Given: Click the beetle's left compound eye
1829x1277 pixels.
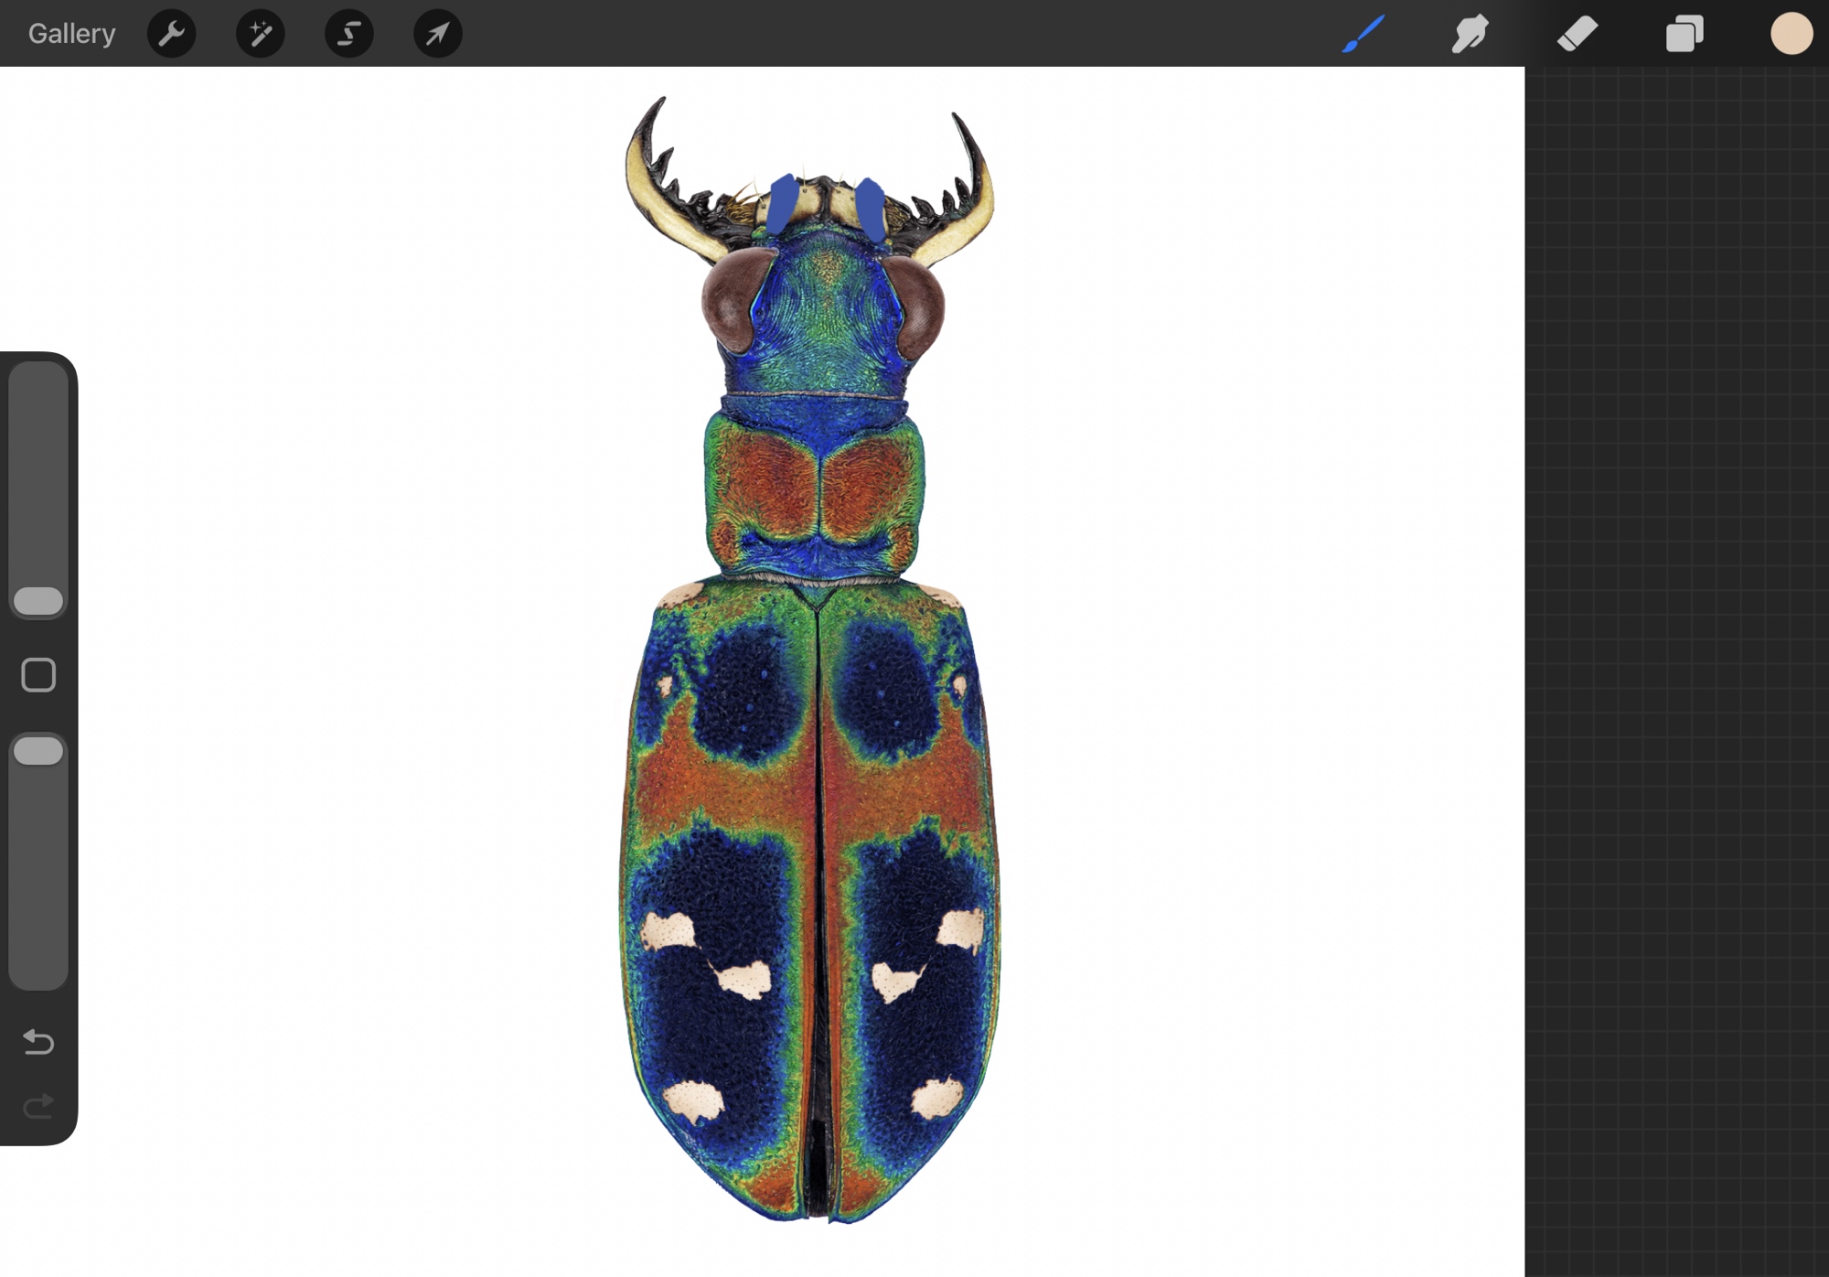Looking at the screenshot, I should click(x=727, y=300).
